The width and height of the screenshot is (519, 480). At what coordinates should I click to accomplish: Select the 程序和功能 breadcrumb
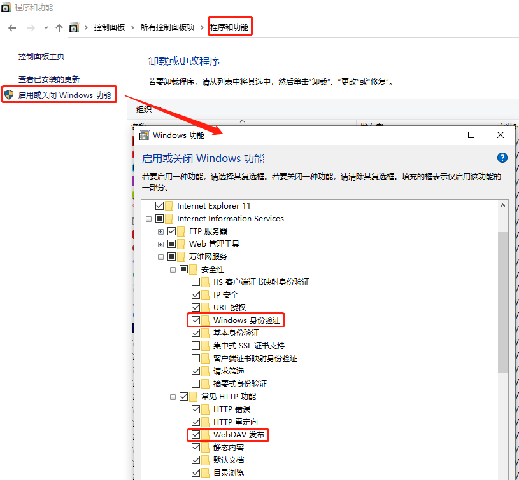[229, 27]
